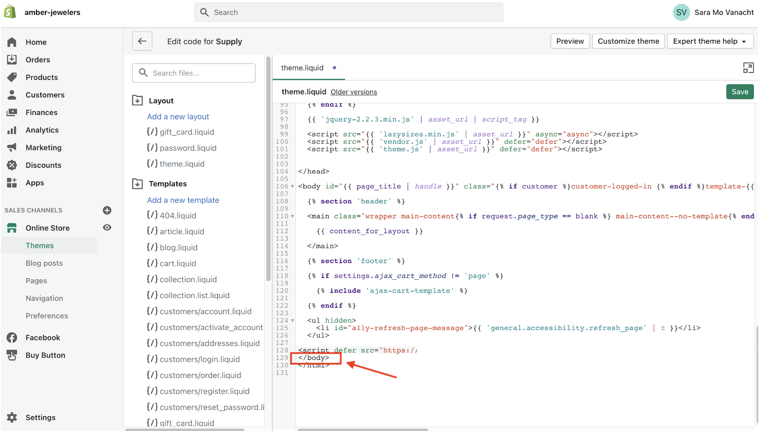This screenshot has width=760, height=431.
Task: Open collection.liquid template
Action: pyautogui.click(x=182, y=279)
